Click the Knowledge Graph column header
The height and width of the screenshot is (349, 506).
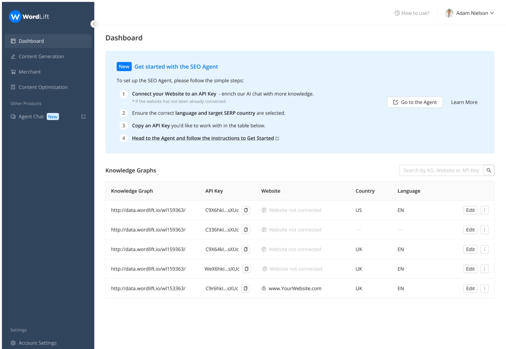tap(132, 191)
